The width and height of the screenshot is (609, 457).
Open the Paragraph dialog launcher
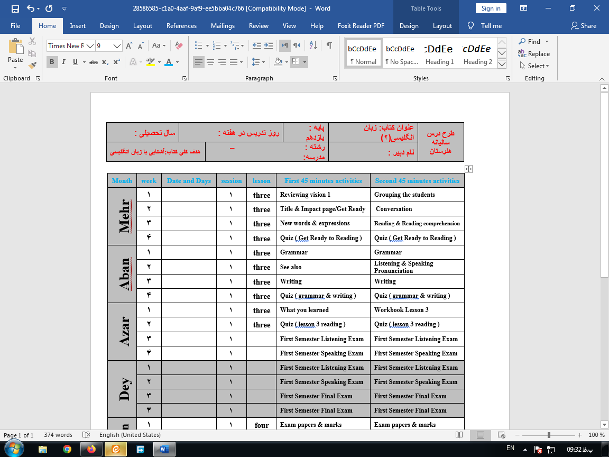tap(335, 78)
